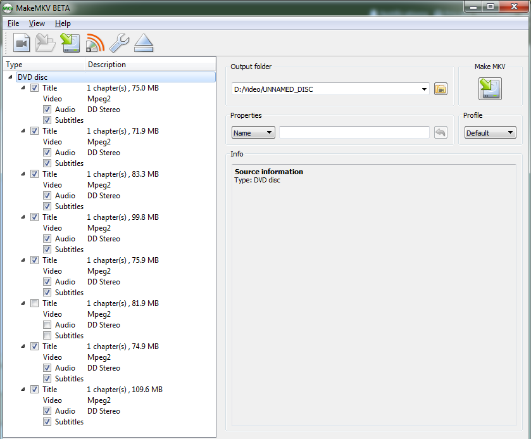
Task: Uncheck the 75.0 MB Title checkbox
Action: click(35, 88)
